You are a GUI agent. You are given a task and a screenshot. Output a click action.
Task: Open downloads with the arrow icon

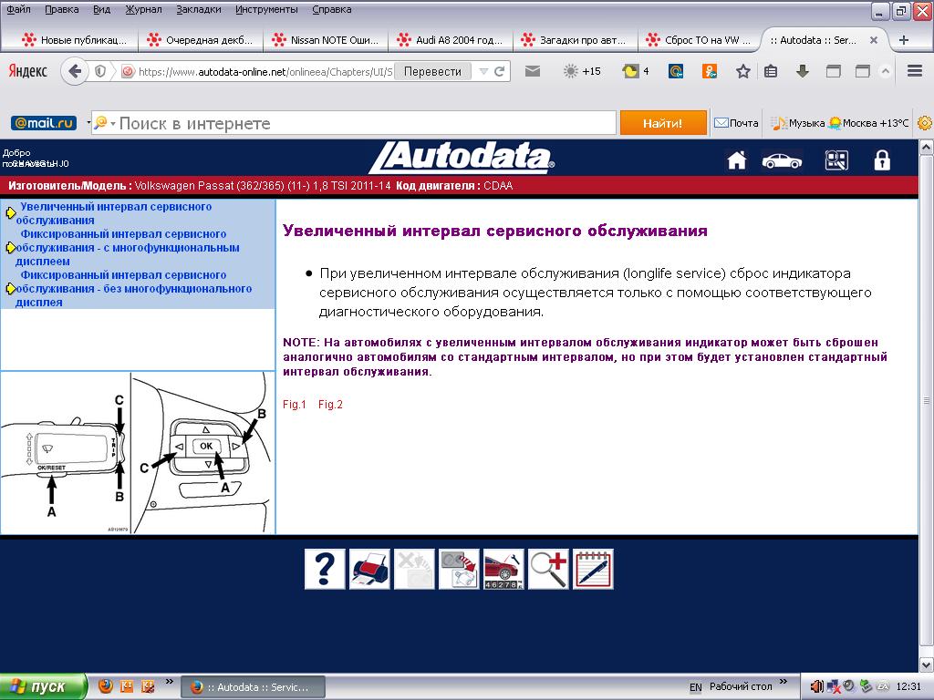coord(803,71)
